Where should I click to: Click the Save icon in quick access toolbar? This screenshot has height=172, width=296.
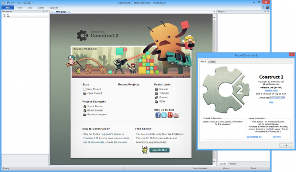8,3
